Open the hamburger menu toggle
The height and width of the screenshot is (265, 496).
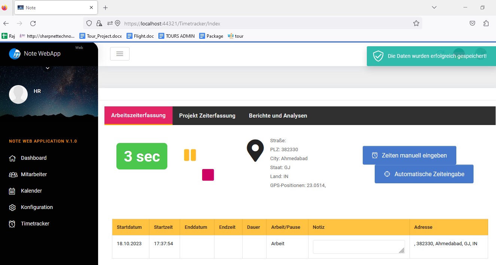click(x=120, y=54)
